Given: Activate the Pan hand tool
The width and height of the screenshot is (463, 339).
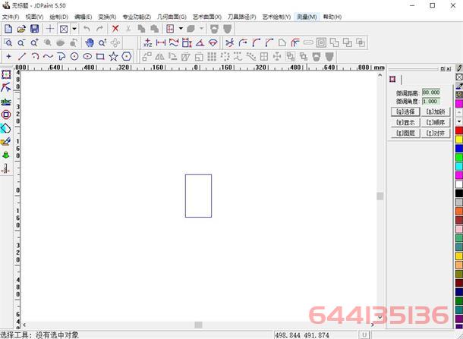Looking at the screenshot, I should point(89,42).
